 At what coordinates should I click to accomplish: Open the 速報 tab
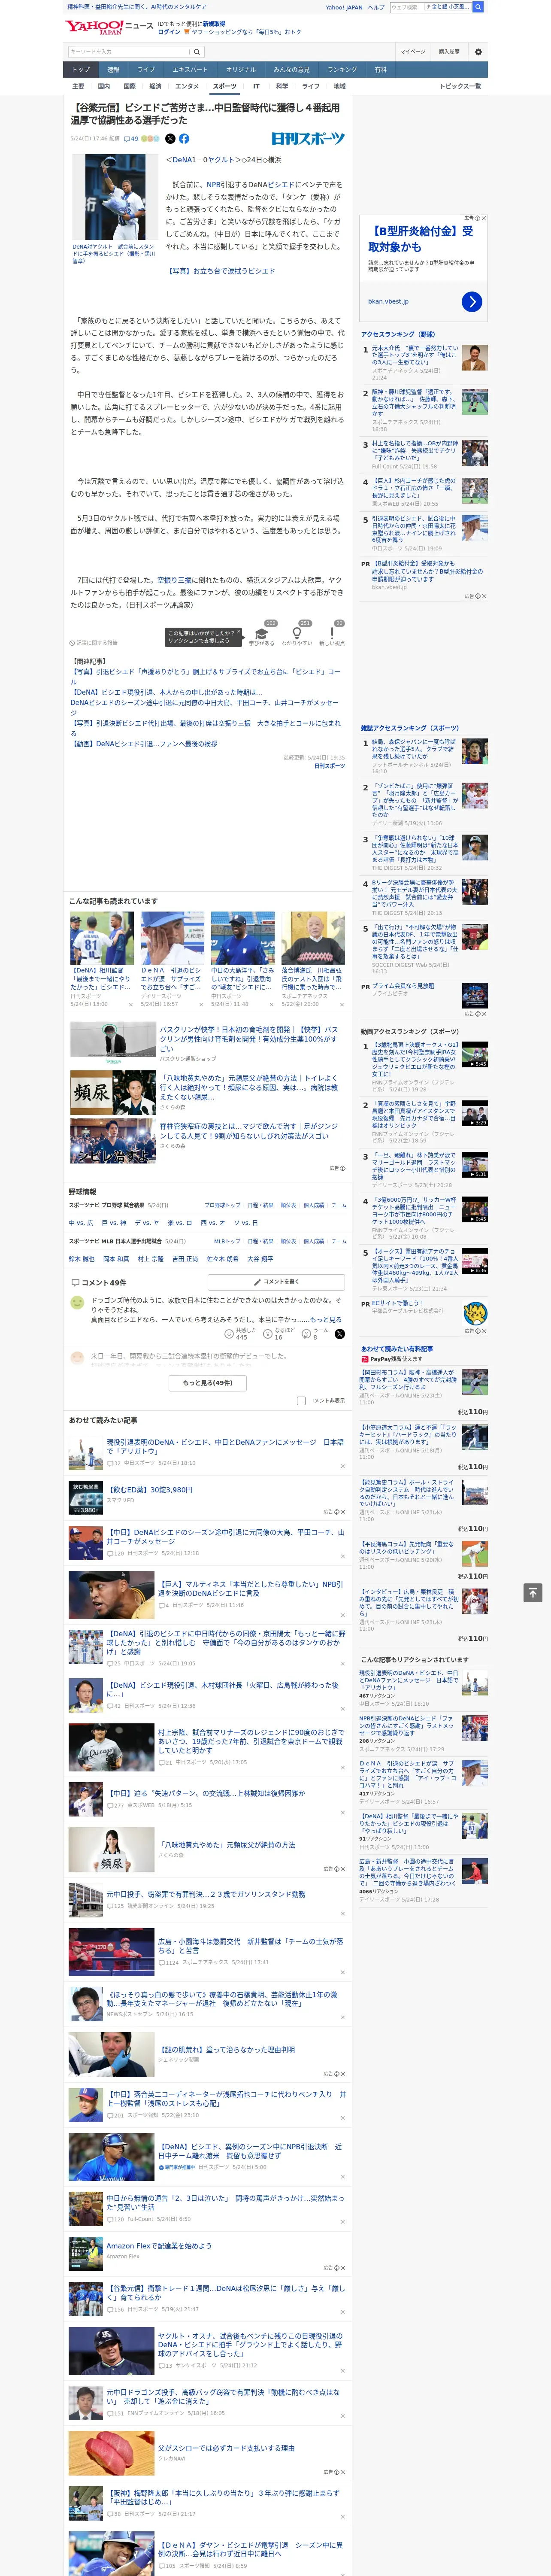tap(113, 70)
